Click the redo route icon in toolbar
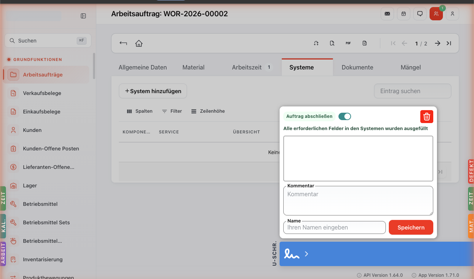Image resolution: width=474 pixels, height=279 pixels. 316,43
